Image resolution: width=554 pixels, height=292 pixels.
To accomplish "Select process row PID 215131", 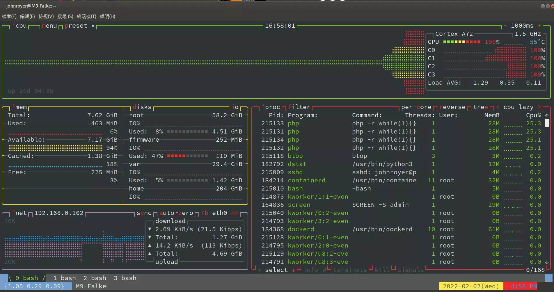I will 401,131.
